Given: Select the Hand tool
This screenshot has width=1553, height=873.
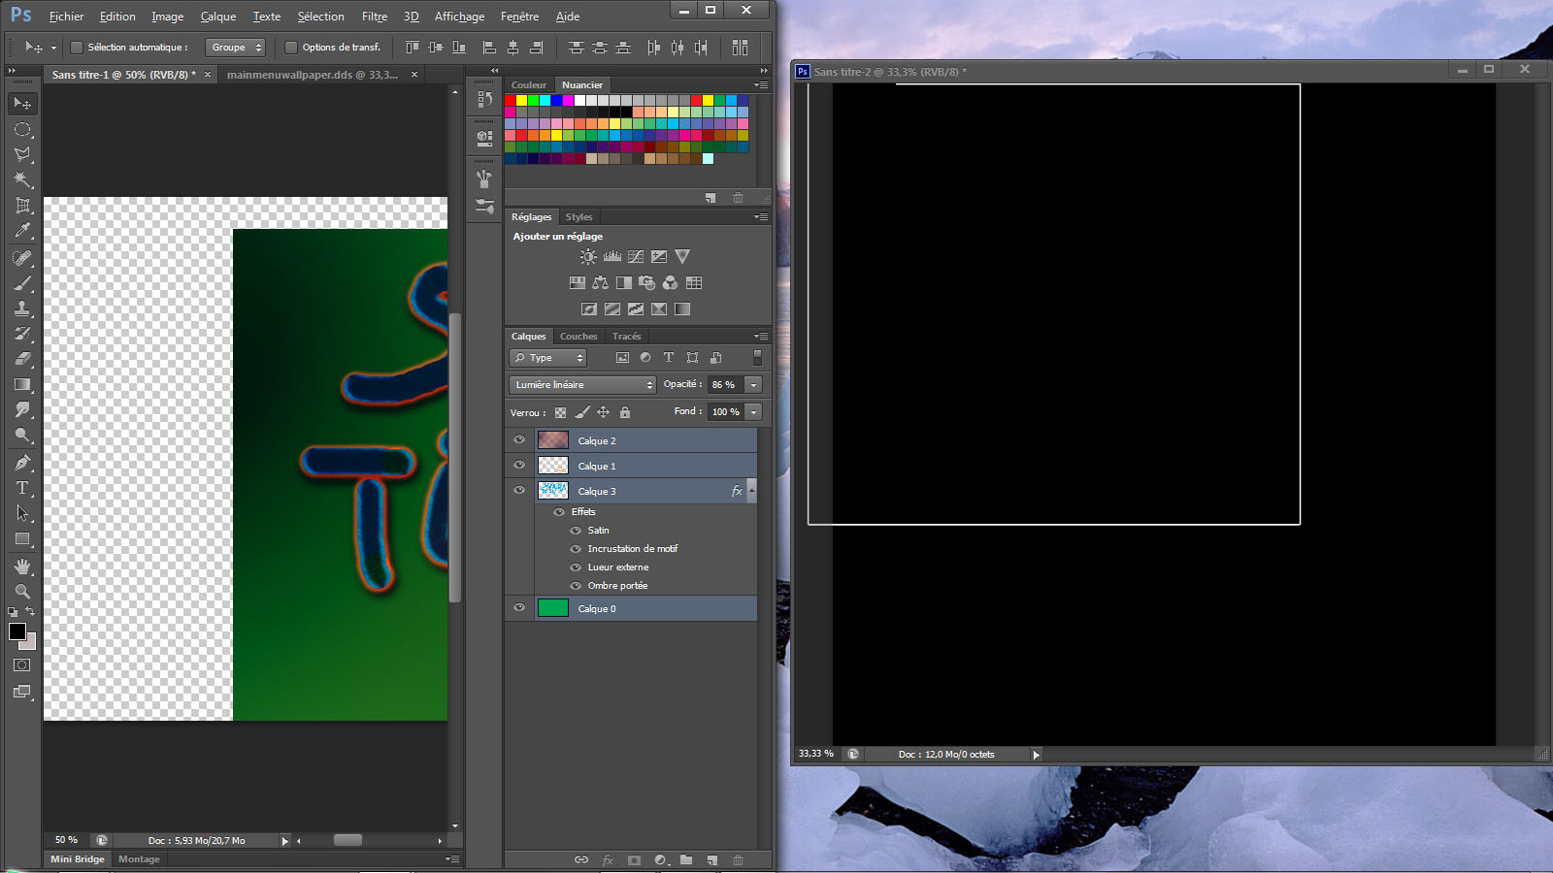Looking at the screenshot, I should coord(22,566).
